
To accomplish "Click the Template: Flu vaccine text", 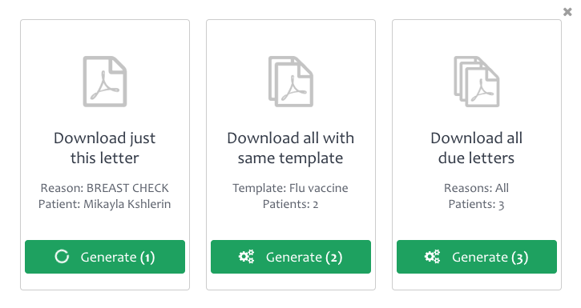I will (290, 188).
